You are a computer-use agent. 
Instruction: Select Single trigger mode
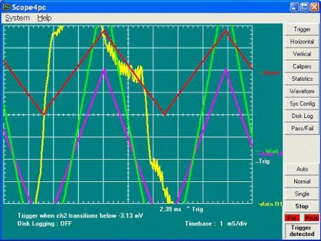[302, 194]
